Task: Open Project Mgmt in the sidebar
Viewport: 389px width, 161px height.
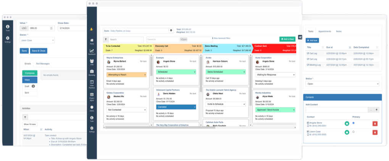Action: pos(92,97)
